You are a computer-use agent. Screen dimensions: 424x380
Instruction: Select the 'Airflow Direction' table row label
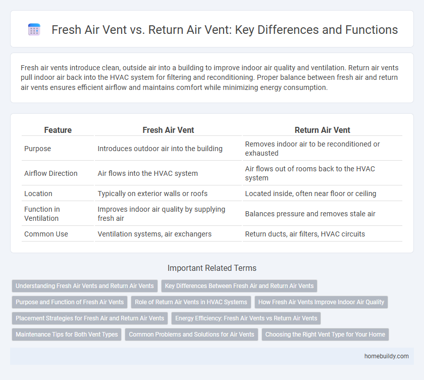[x=50, y=173]
